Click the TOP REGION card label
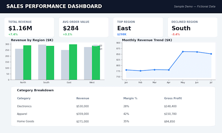The image size is (222, 133). [126, 22]
